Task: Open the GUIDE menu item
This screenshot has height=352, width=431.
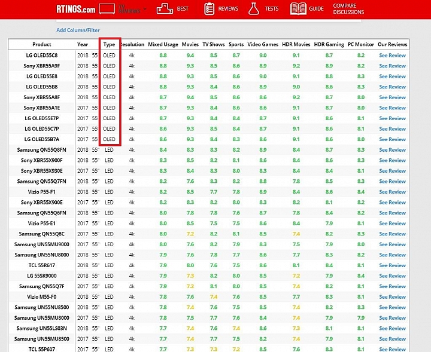Action: point(316,9)
